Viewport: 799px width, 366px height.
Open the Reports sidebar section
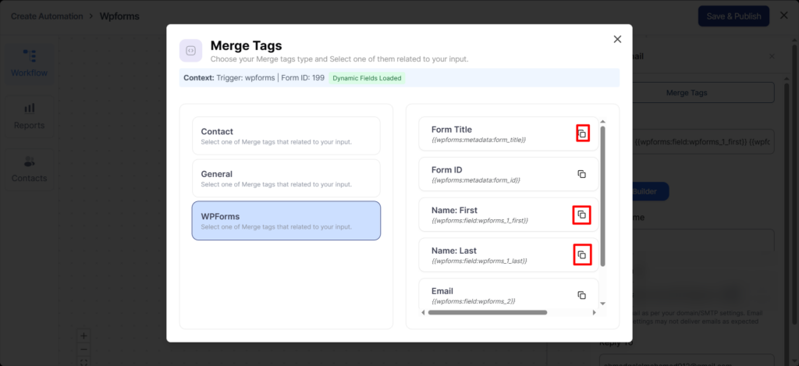[29, 115]
